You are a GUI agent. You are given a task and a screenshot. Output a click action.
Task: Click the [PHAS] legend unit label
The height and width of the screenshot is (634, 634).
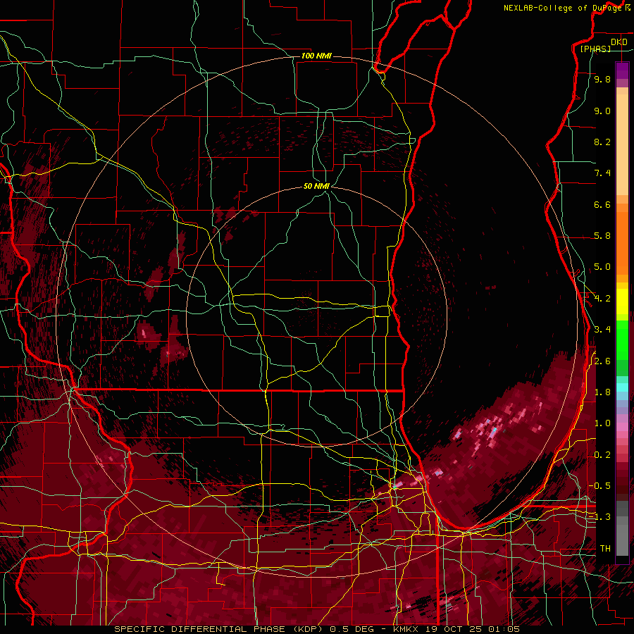pyautogui.click(x=595, y=49)
